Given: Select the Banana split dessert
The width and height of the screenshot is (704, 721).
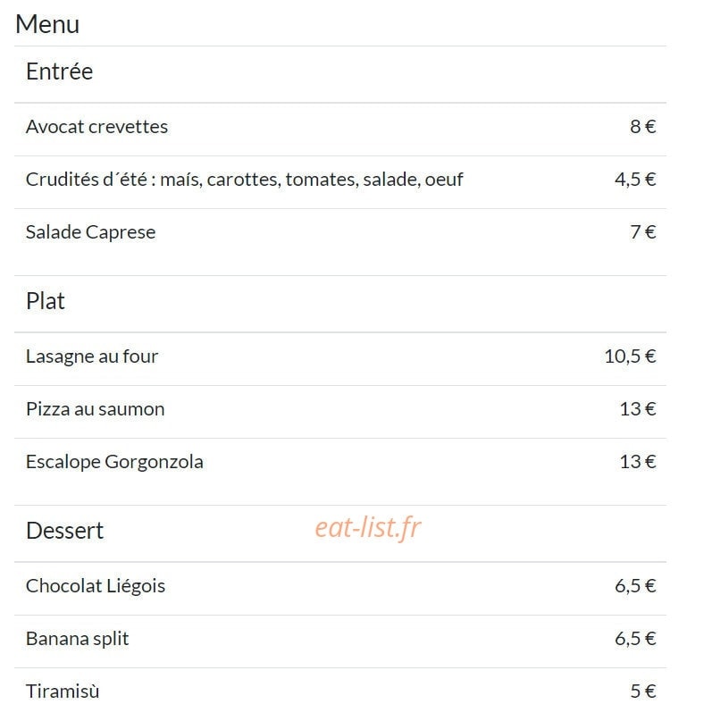Looking at the screenshot, I should [77, 639].
